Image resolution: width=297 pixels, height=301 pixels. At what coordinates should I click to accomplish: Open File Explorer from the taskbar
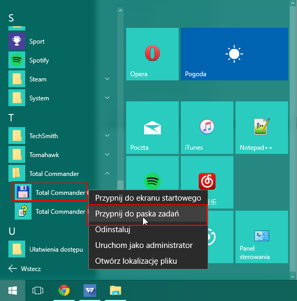tap(116, 290)
